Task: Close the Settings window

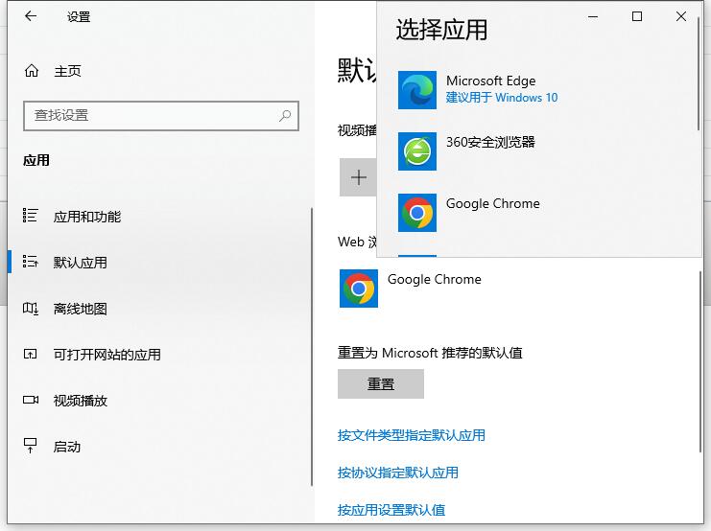Action: [x=680, y=16]
